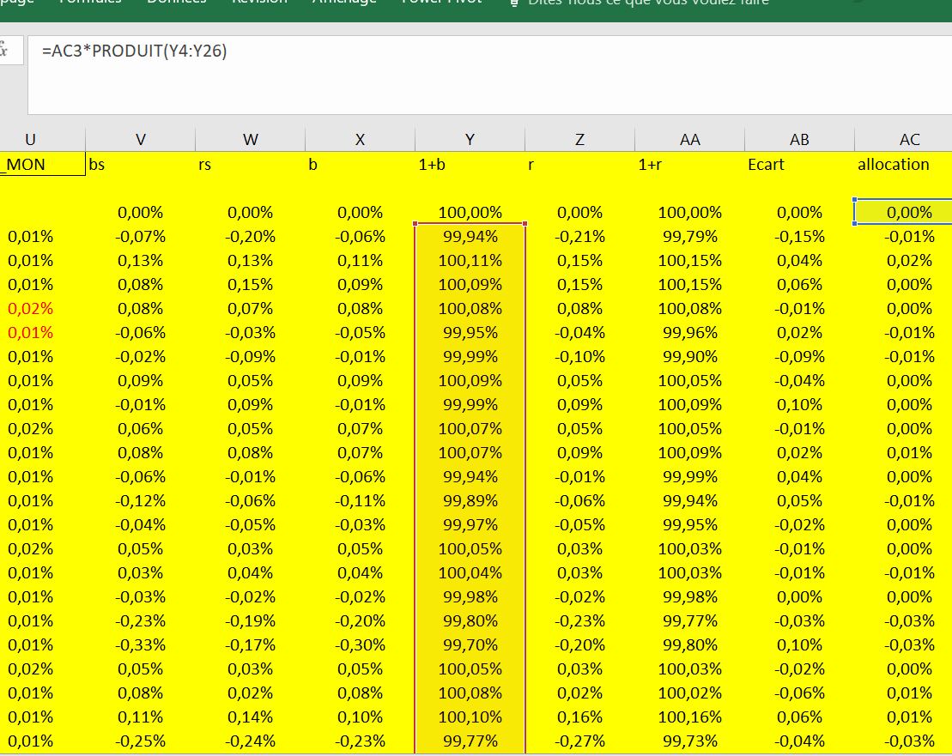Select the 100,04% cell
This screenshot has height=756, width=952.
(470, 572)
